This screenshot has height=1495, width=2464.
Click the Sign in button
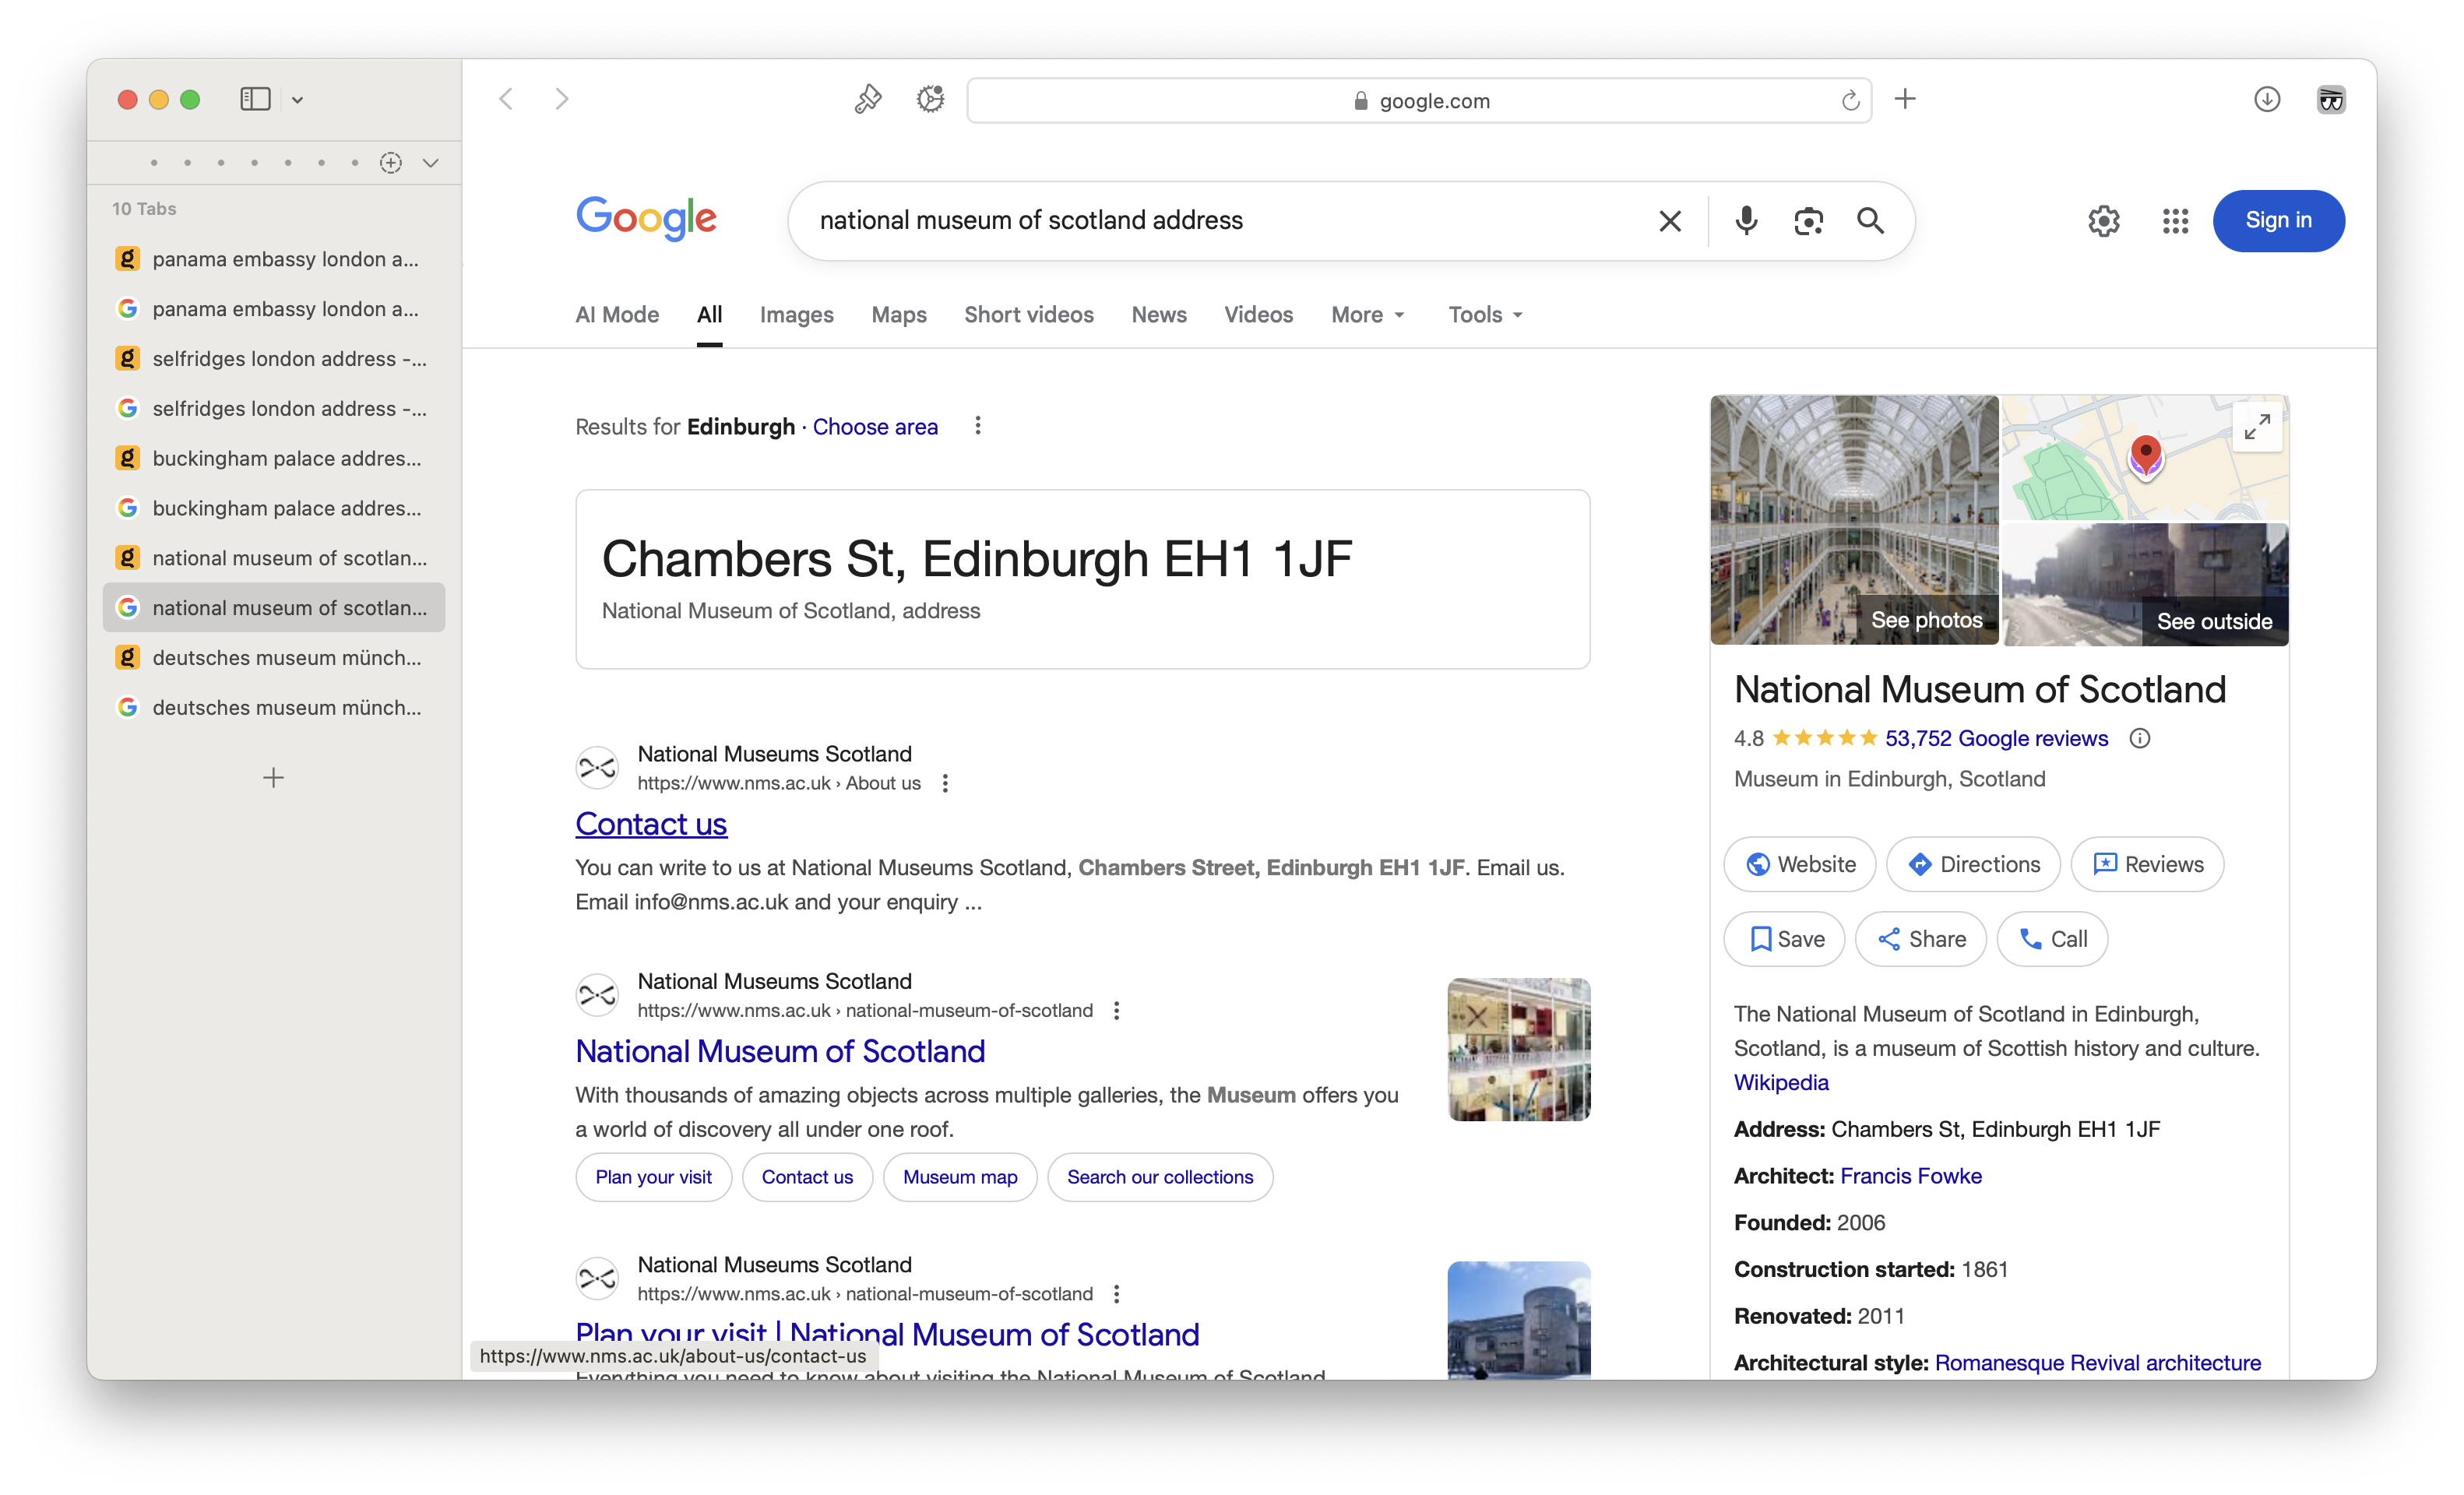2278,220
